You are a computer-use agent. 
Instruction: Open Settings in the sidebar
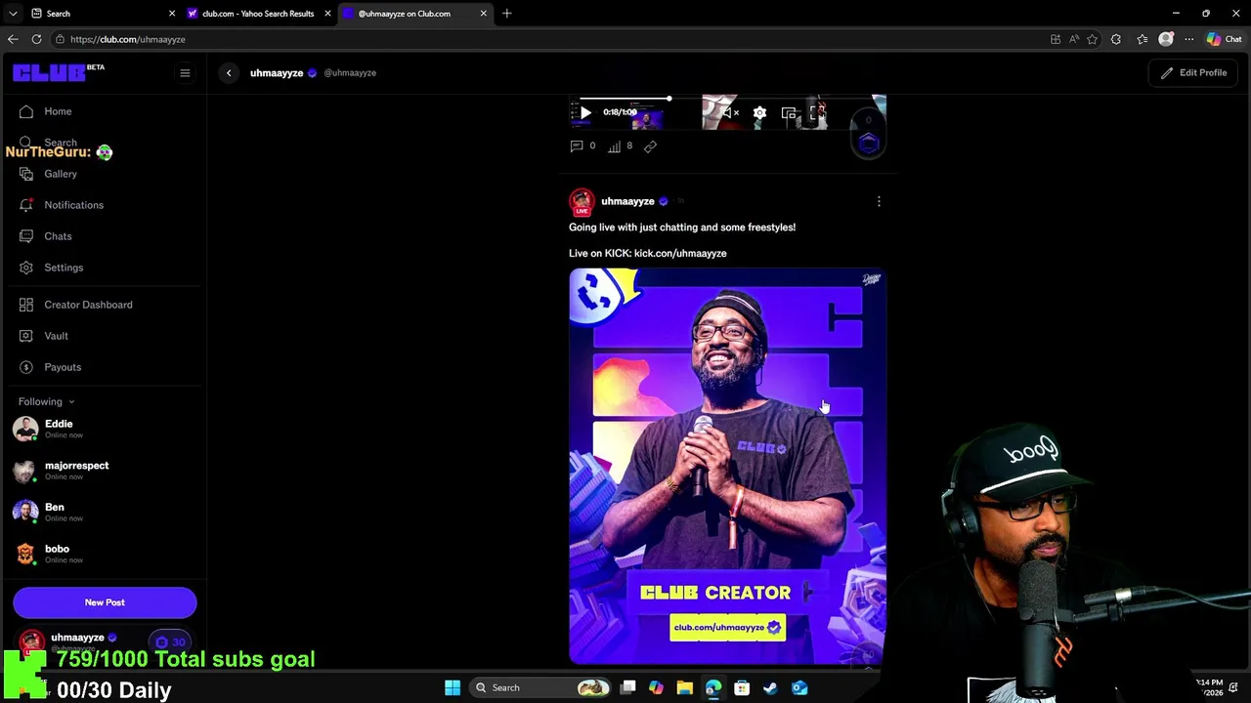tap(64, 268)
